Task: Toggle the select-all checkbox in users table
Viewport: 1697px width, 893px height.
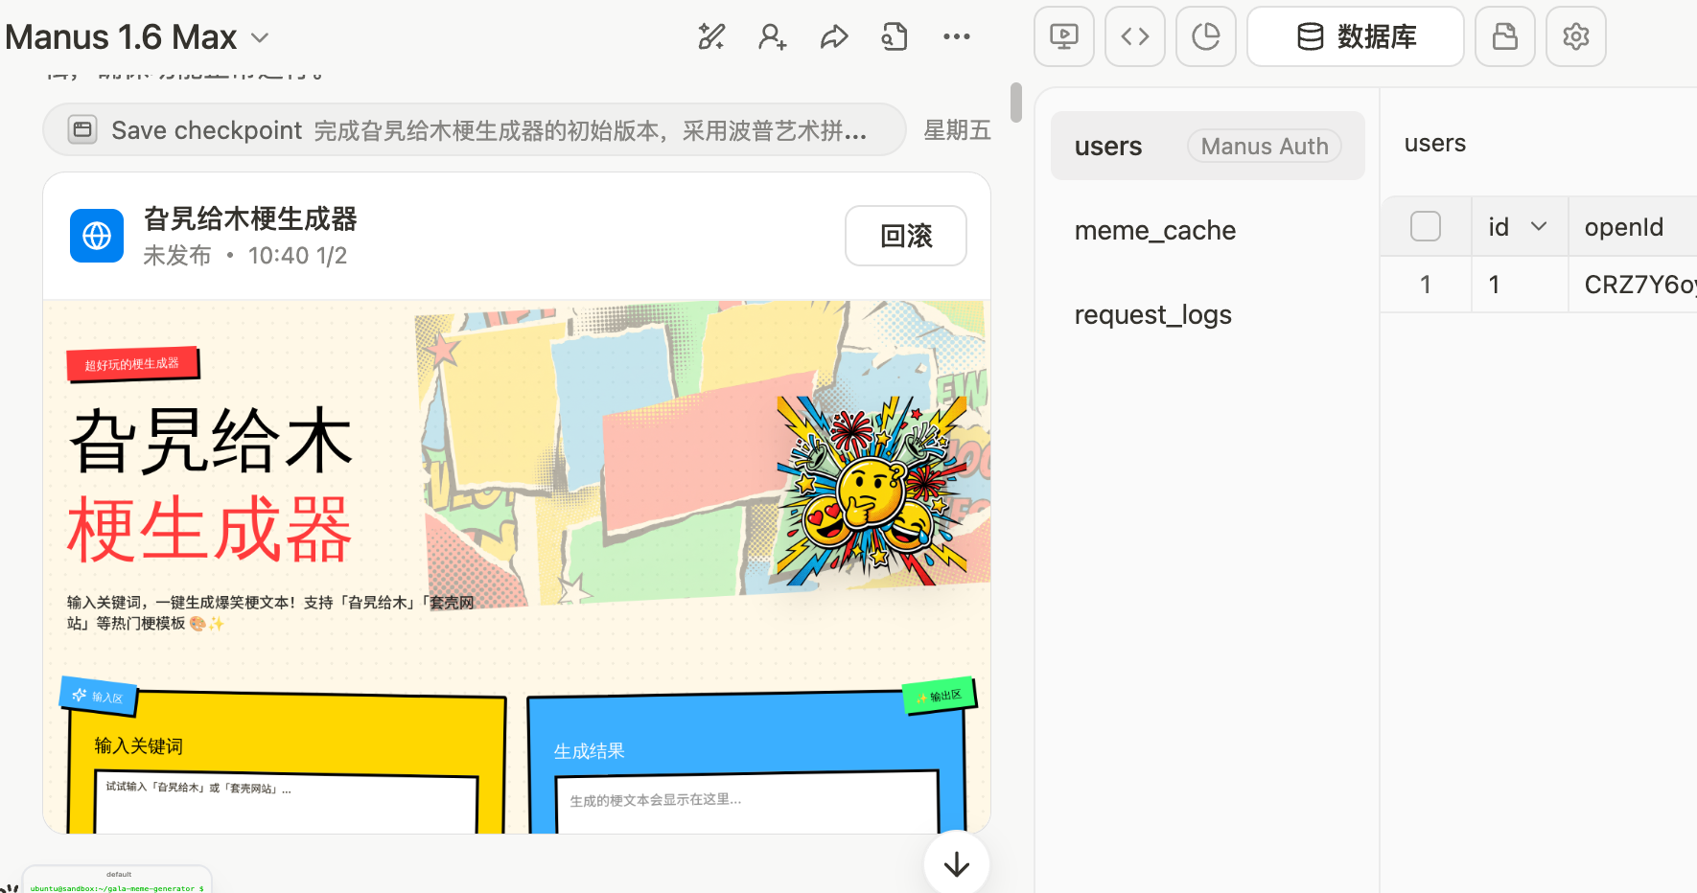Action: point(1425,227)
